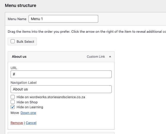Click the Menu Name text field
Viewport: 166px width, 134px height.
pyautogui.click(x=63, y=19)
